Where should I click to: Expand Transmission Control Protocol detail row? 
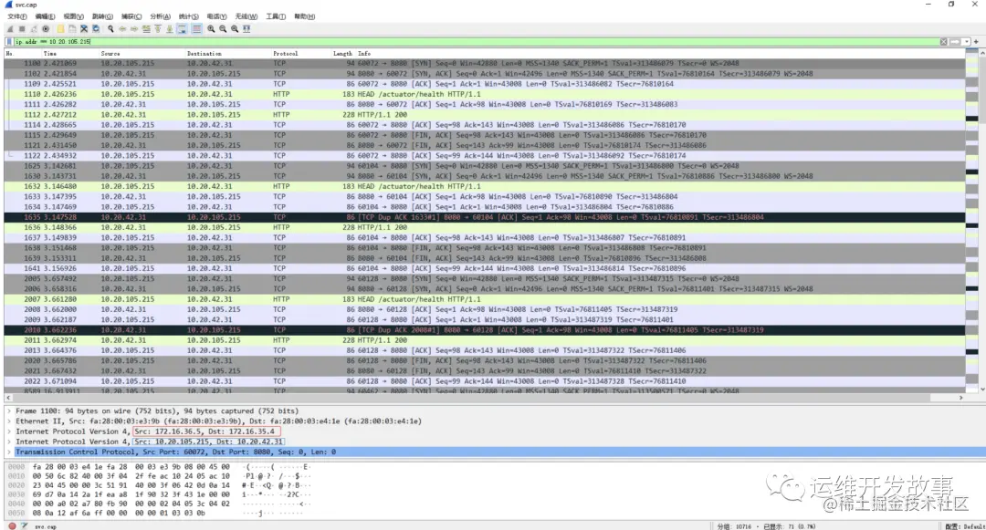point(9,452)
